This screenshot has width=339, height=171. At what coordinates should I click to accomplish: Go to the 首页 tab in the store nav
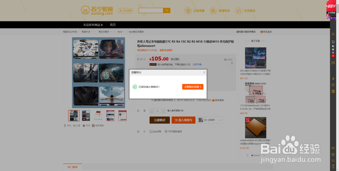point(113,25)
